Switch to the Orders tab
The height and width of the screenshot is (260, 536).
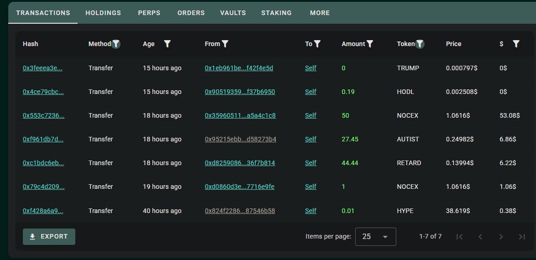(x=191, y=13)
